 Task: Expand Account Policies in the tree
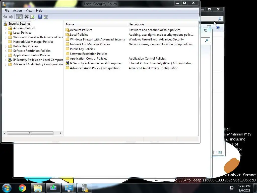[6, 28]
